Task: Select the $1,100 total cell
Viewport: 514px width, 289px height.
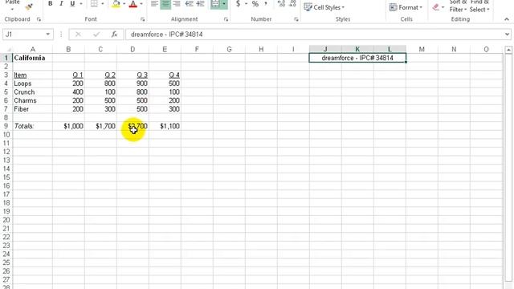Action: point(165,126)
